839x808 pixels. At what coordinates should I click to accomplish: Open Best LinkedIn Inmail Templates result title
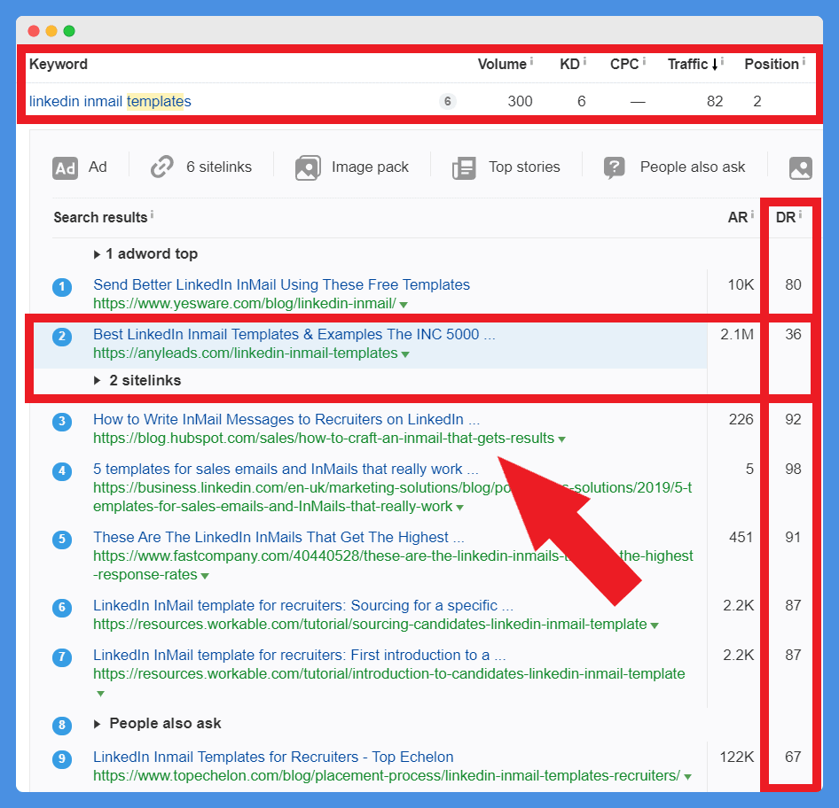[294, 335]
